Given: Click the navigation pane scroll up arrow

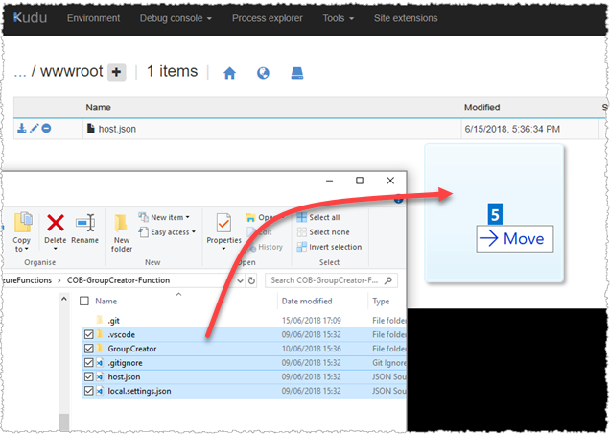Looking at the screenshot, I should point(64,299).
